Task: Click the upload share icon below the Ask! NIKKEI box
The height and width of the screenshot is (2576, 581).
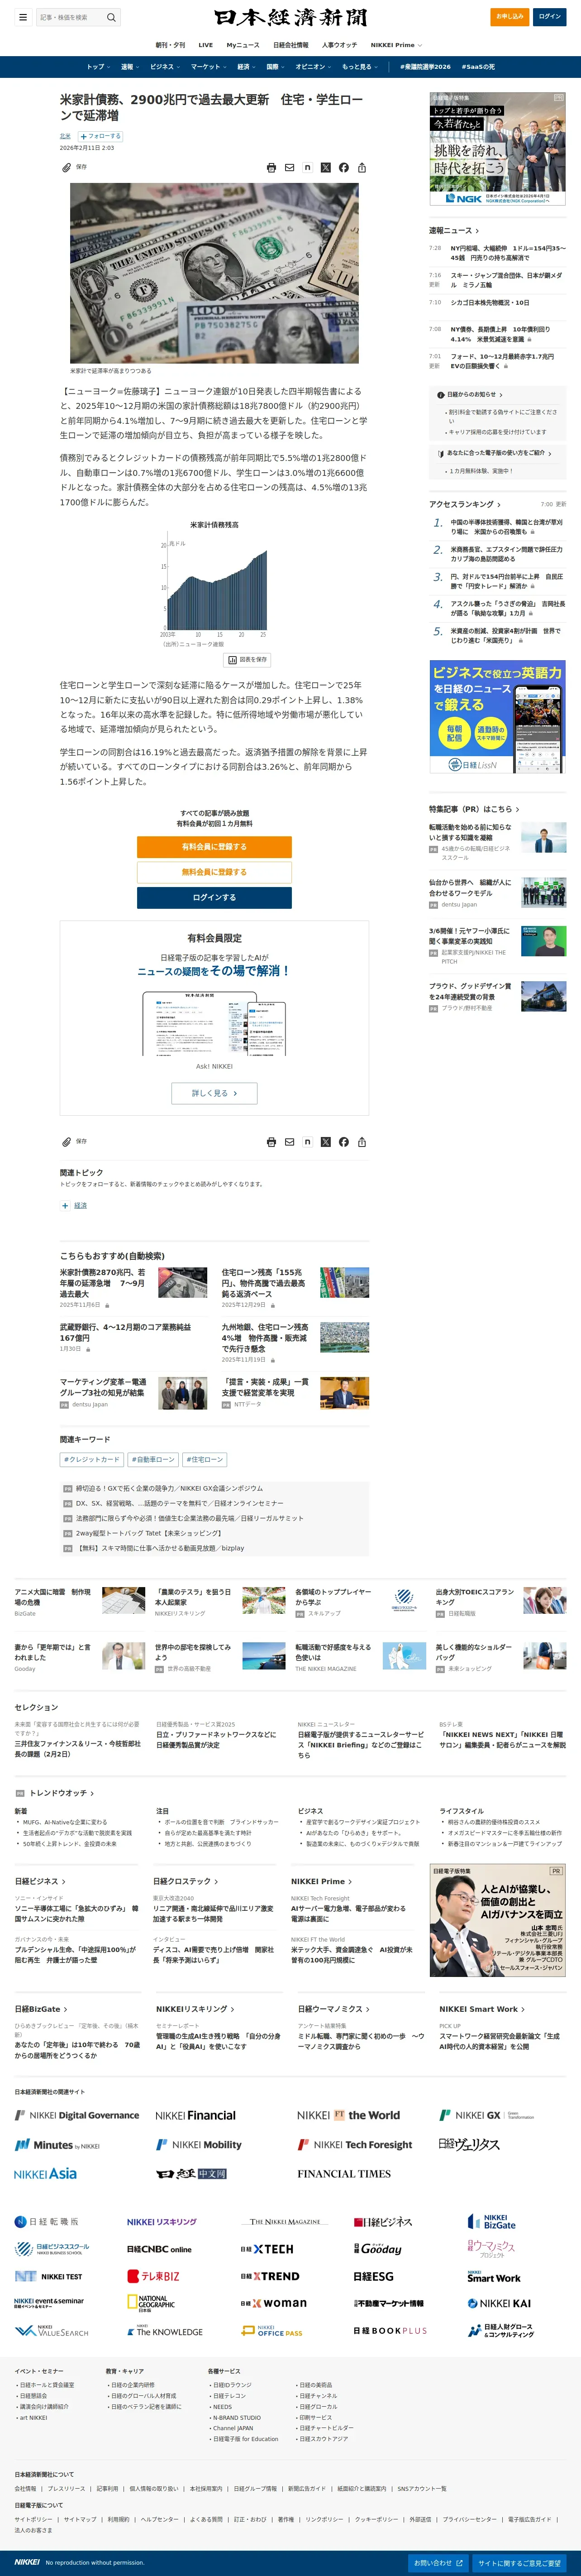Action: click(x=361, y=1141)
